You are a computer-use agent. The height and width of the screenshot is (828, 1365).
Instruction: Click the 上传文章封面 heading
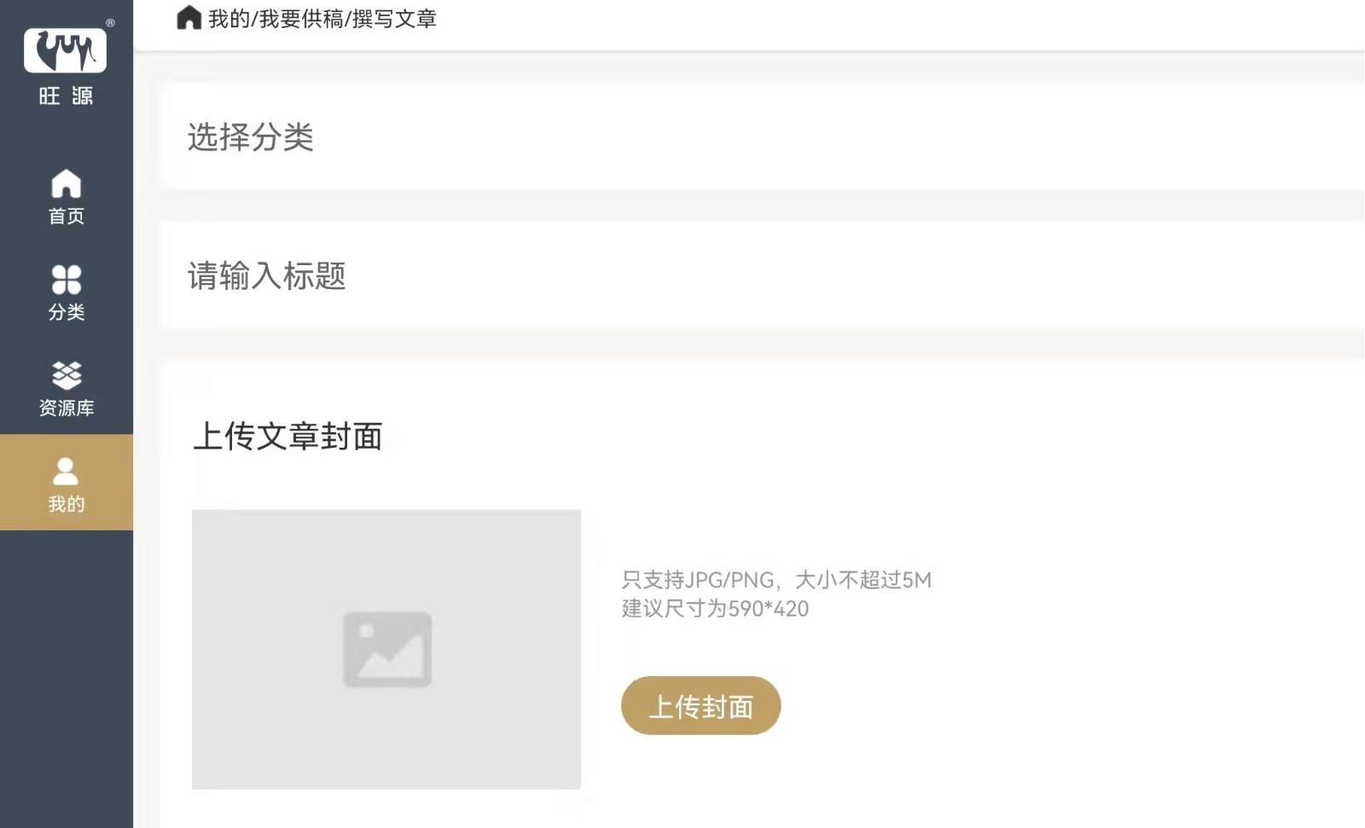pos(288,437)
